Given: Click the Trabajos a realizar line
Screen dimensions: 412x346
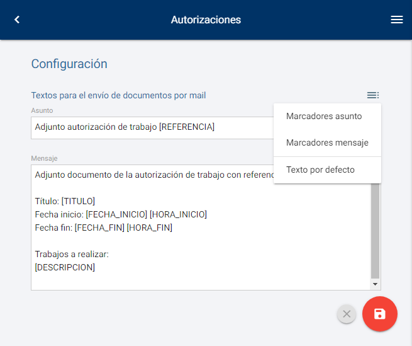Looking at the screenshot, I should [x=72, y=254].
